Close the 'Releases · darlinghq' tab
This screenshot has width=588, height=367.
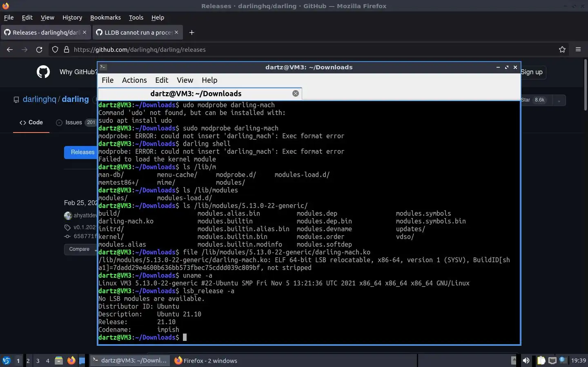[x=85, y=32]
